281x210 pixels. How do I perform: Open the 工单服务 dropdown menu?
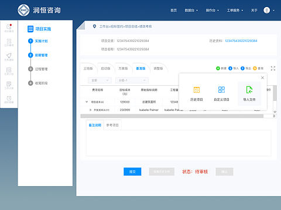point(235,10)
